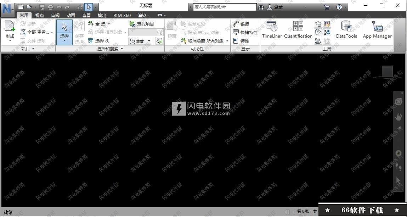407x217 pixels.
Task: Click the Open folder icon in quick access toolbar
Action: [x=29, y=7]
